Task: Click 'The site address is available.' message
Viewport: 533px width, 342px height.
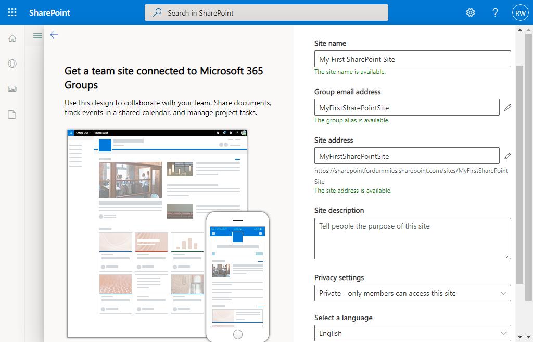Action: 353,191
